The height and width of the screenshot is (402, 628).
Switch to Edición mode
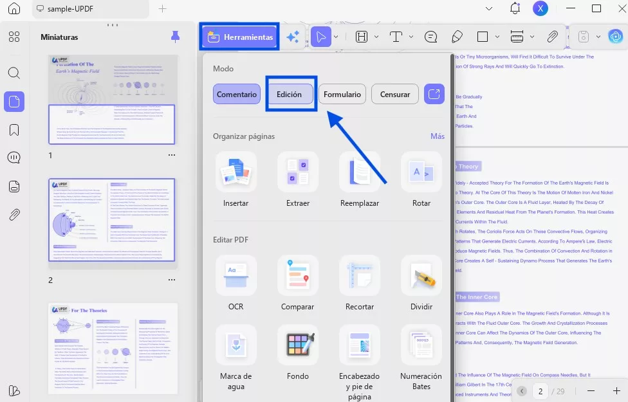[x=289, y=94]
